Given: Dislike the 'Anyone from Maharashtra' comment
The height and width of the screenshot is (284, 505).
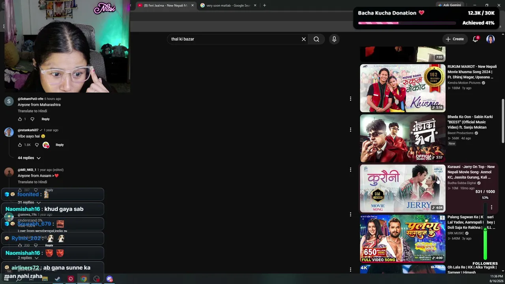Looking at the screenshot, I should (32, 119).
